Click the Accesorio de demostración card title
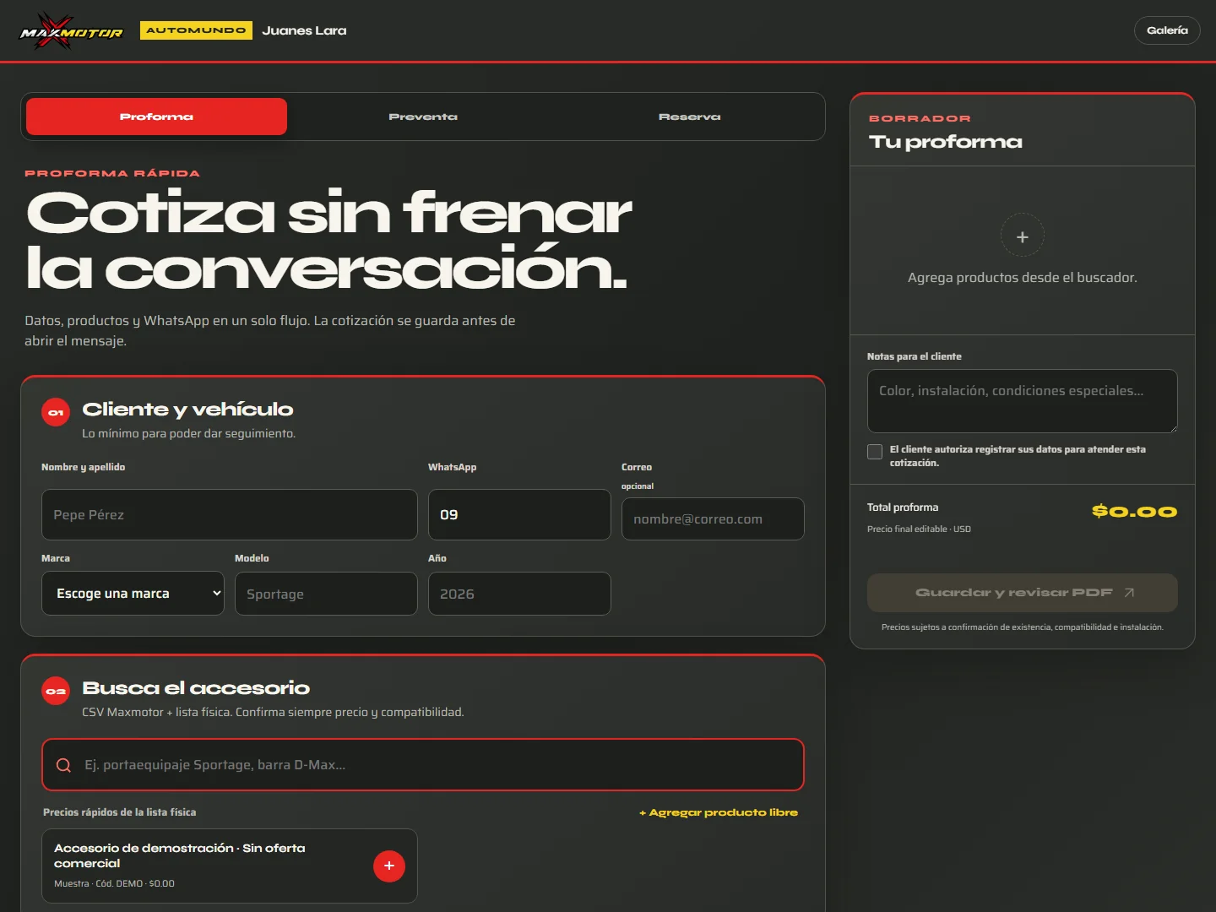The image size is (1216, 912). [x=180, y=855]
